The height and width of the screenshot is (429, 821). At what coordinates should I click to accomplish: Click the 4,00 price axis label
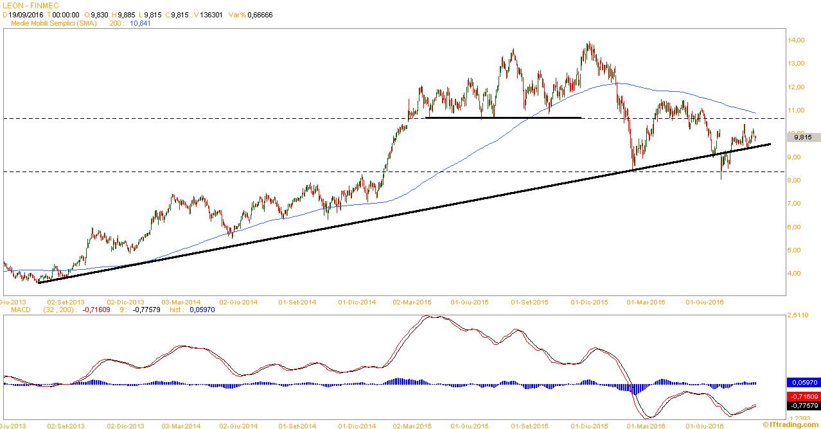795,274
